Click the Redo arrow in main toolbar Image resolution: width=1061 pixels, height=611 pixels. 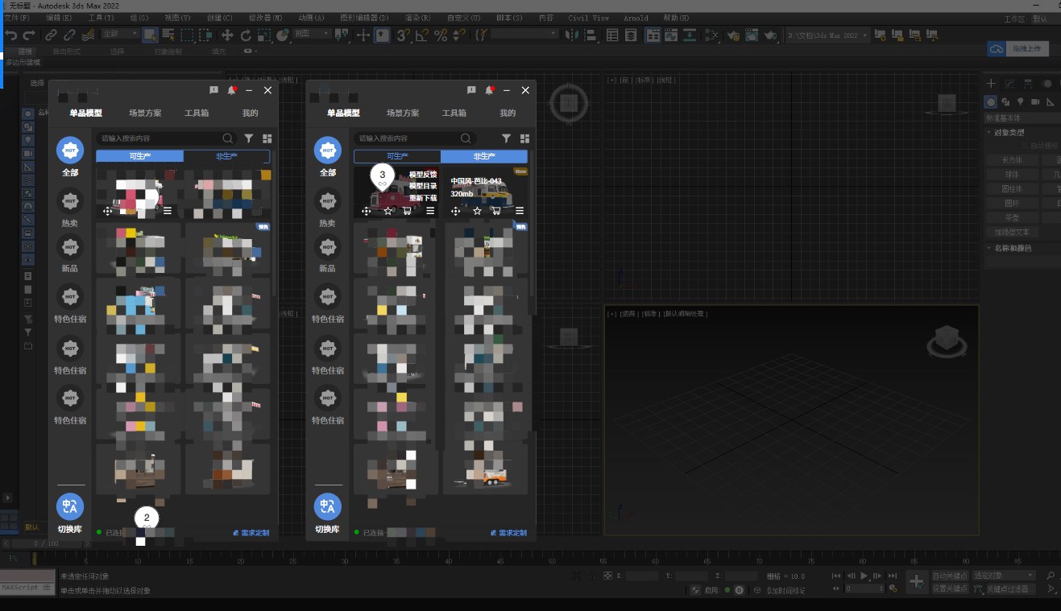[x=29, y=35]
